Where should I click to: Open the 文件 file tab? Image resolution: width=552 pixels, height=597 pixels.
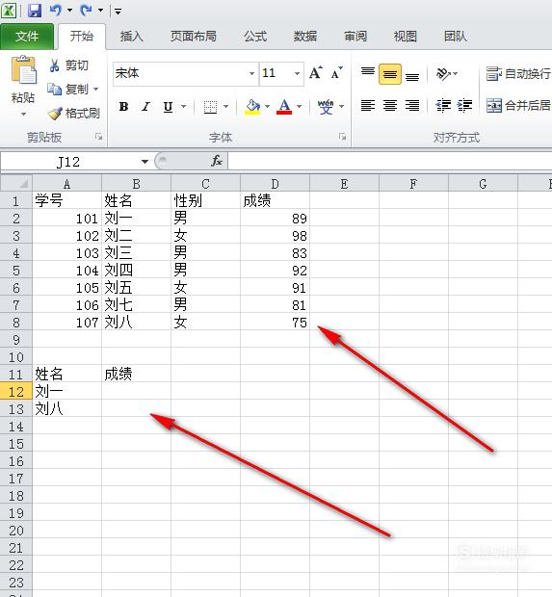27,37
